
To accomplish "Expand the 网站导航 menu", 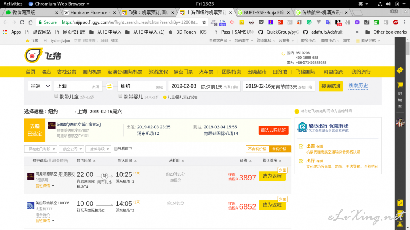I will [368, 41].
